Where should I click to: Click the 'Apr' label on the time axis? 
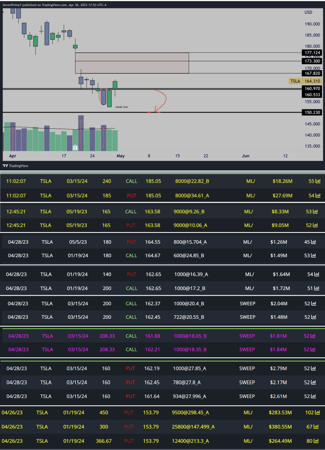tap(13, 156)
